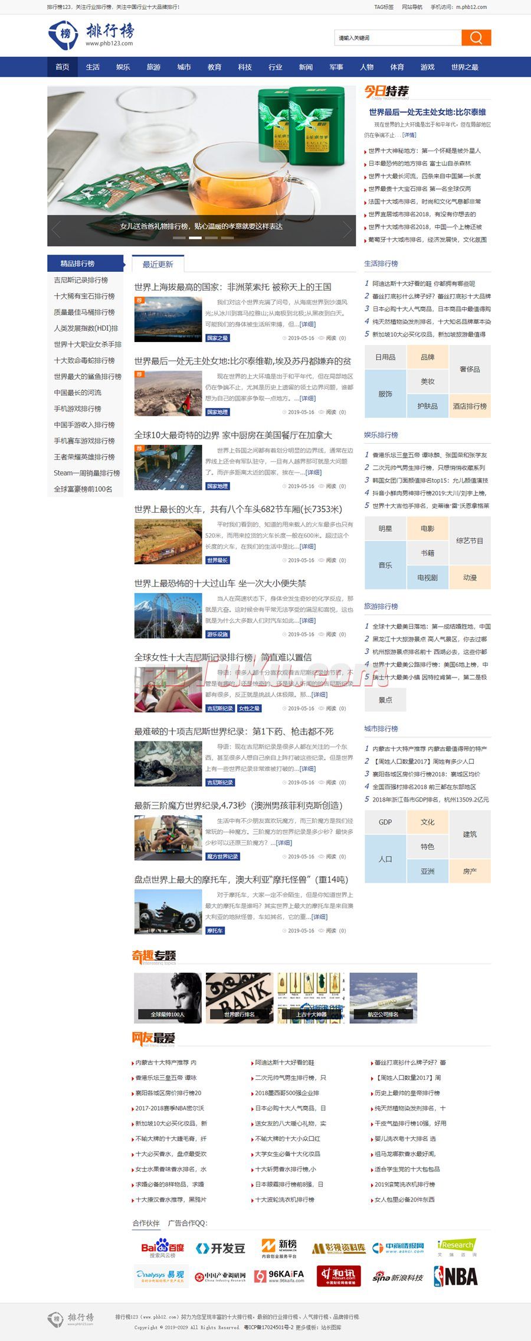The width and height of the screenshot is (531, 1341).
Task: Open the 旅游 navigation menu item
Action: 153,67
